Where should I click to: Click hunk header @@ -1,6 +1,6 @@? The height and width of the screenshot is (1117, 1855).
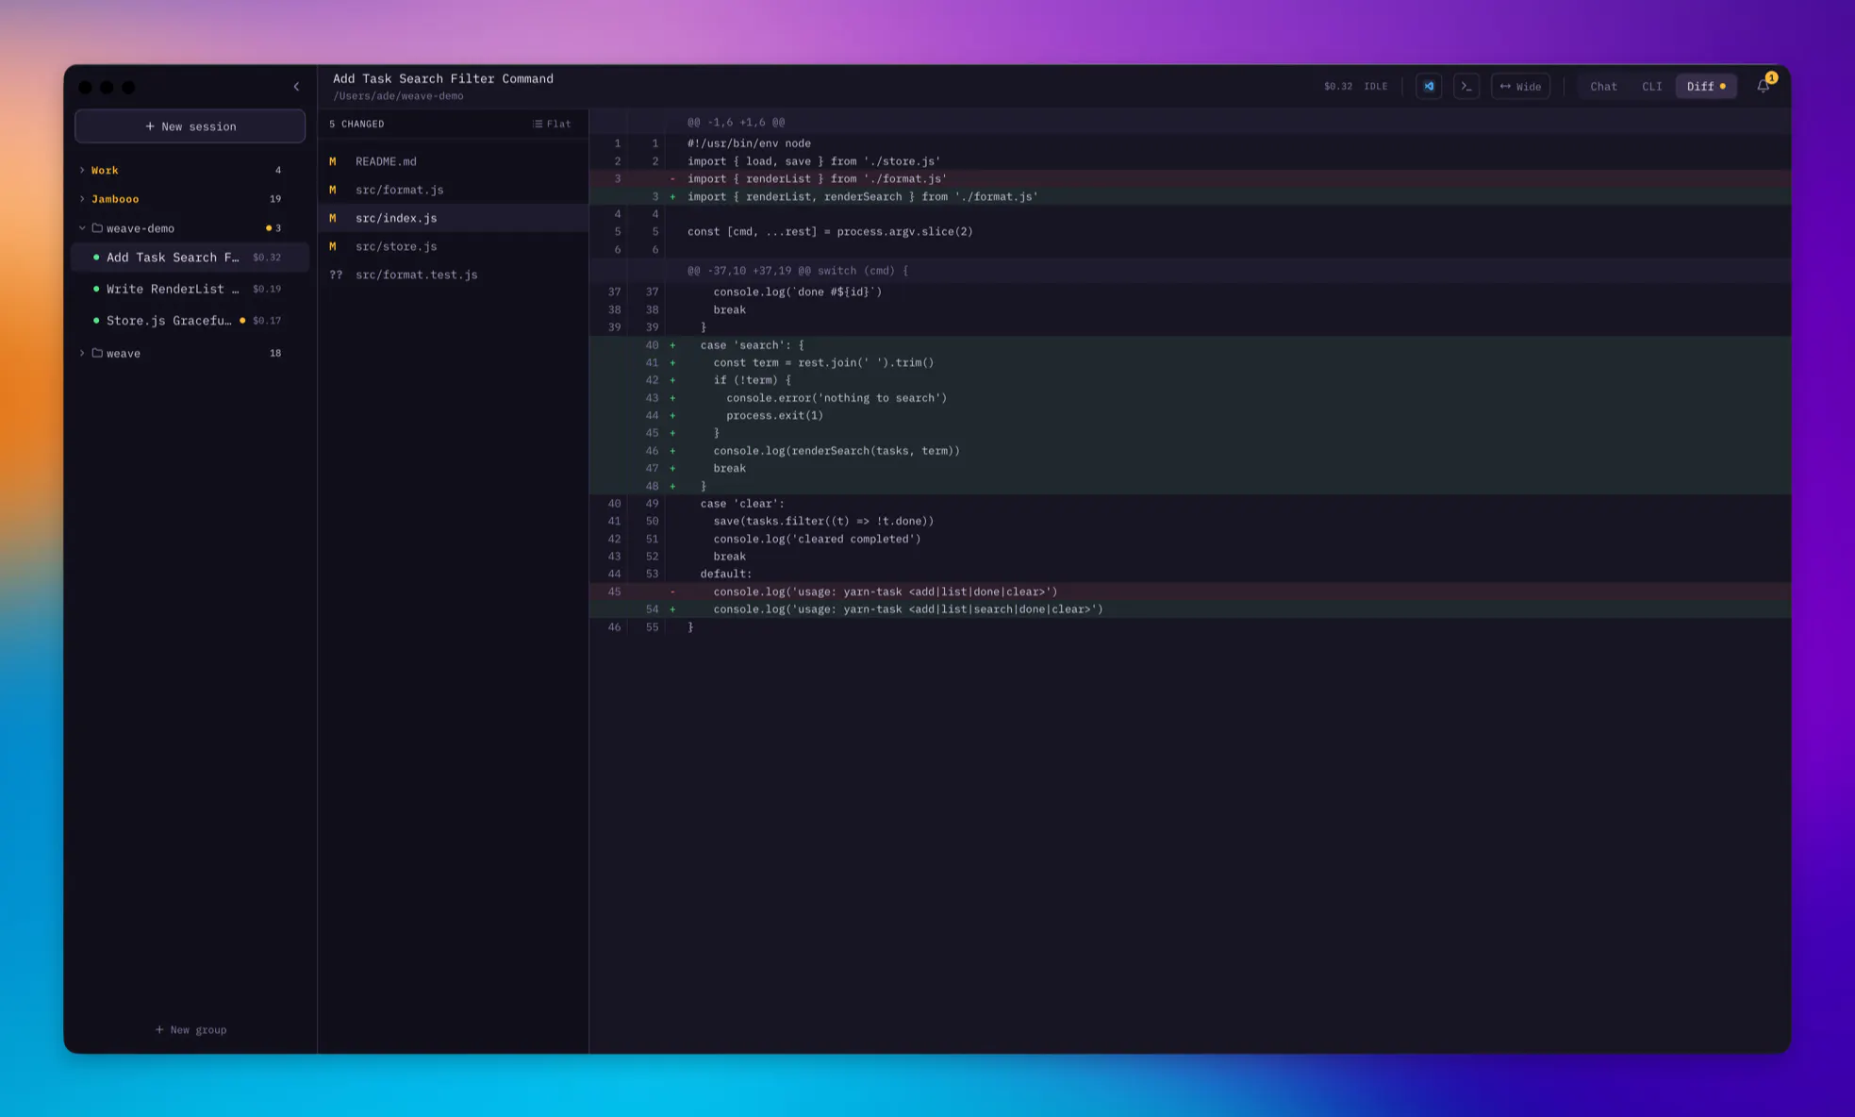coord(1190,123)
